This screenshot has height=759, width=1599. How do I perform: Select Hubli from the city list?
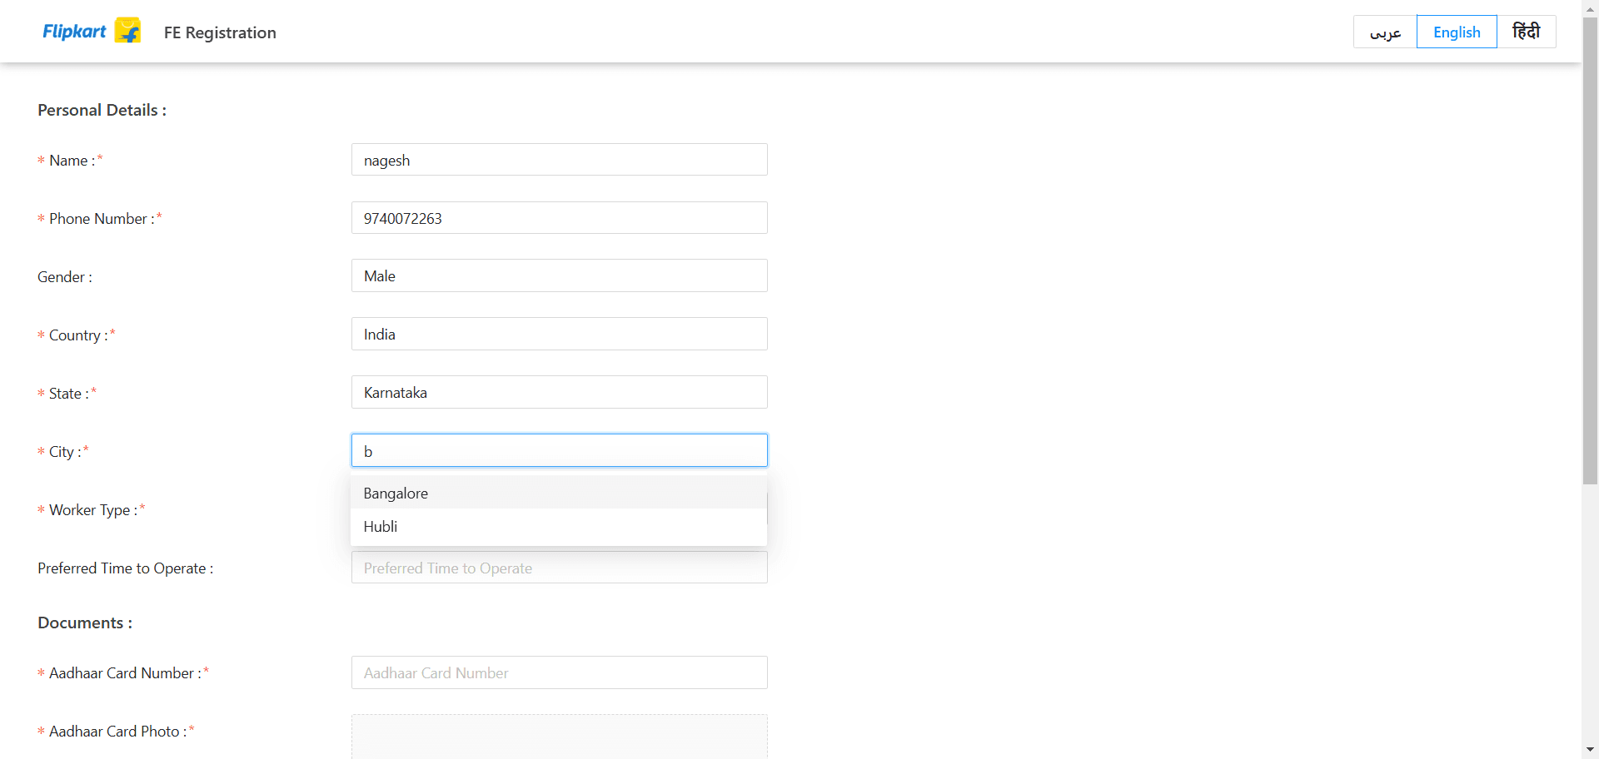click(559, 526)
